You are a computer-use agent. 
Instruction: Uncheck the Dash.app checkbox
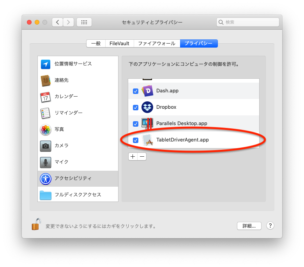click(136, 91)
